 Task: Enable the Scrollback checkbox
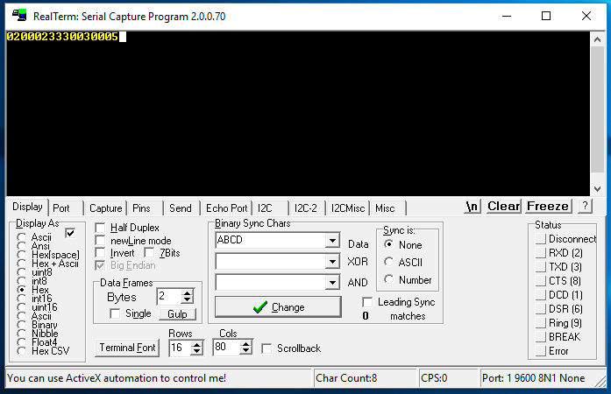(266, 348)
